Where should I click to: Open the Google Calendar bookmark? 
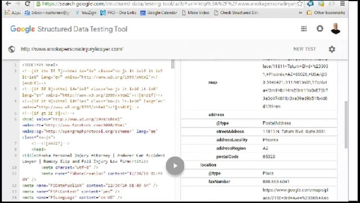tap(159, 12)
